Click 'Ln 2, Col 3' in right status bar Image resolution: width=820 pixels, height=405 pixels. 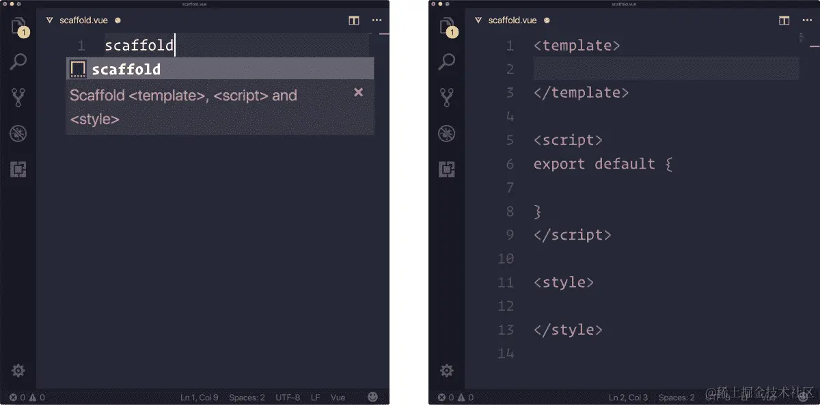628,397
